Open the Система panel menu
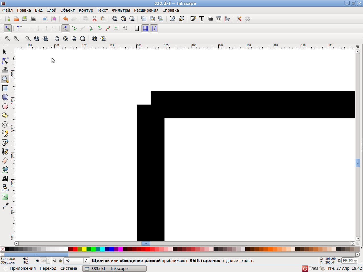The height and width of the screenshot is (272, 363). click(69, 268)
